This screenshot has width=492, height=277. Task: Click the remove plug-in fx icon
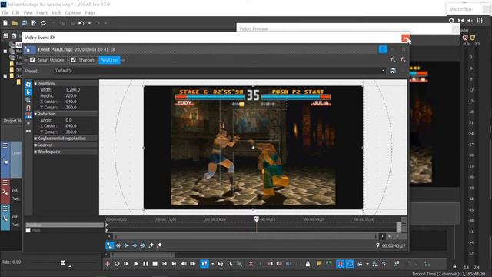403,59
